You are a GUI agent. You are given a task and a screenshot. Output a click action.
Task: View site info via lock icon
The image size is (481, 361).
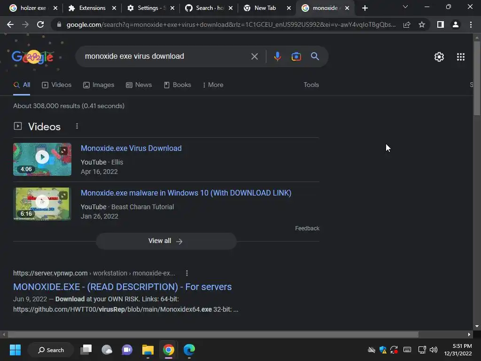pyautogui.click(x=59, y=24)
